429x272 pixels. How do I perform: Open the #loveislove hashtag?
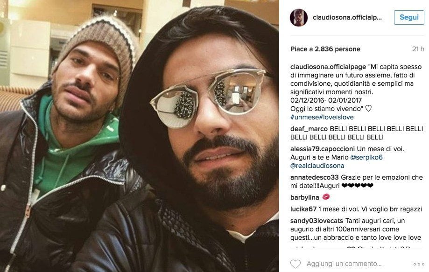tap(336, 117)
